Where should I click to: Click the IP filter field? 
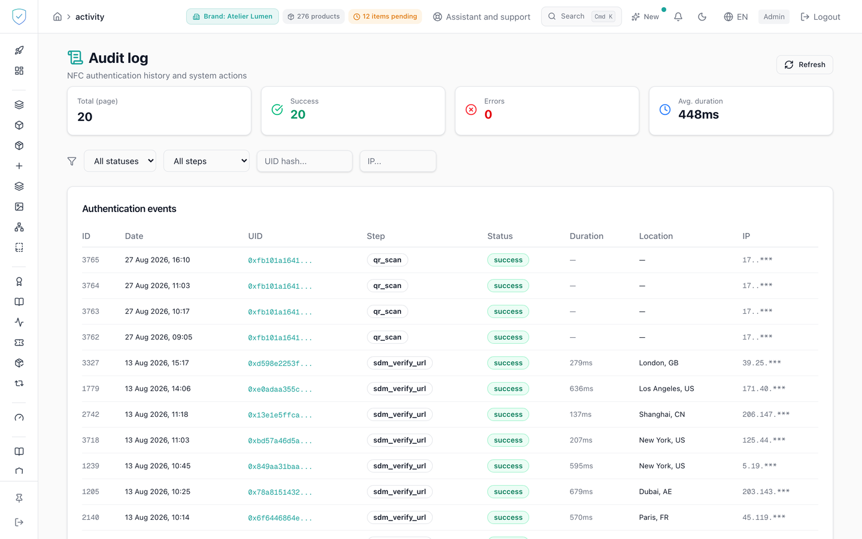click(x=398, y=161)
